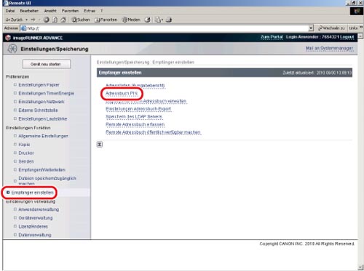Click the Stop loading icon
Image resolution: width=364 pixels, height=271 pixels.
(47, 20)
